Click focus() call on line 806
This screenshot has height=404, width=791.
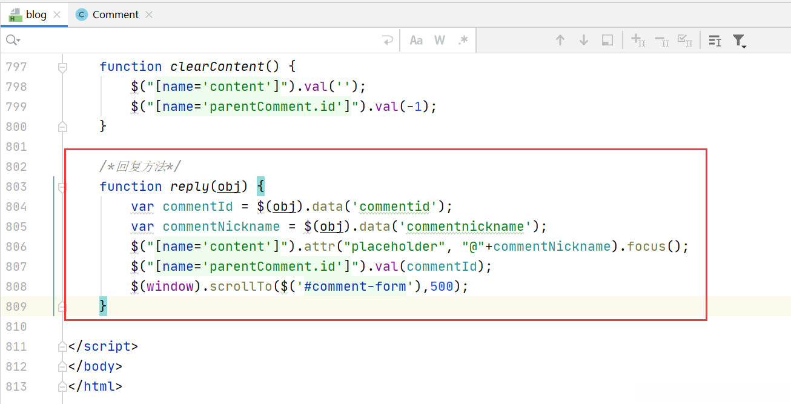(x=654, y=247)
